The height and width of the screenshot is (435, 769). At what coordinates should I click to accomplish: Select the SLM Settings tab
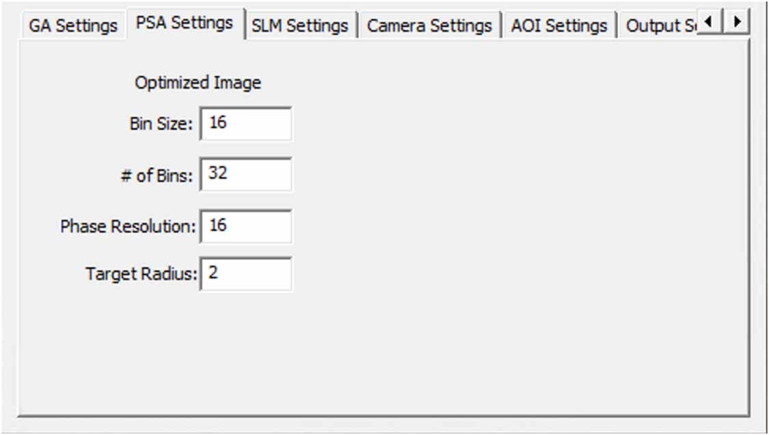[x=301, y=25]
